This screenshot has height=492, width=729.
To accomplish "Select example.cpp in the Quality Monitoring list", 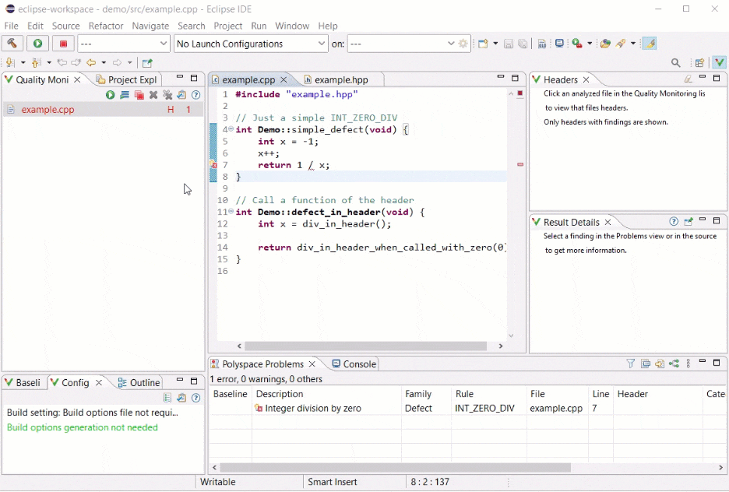I will tap(47, 110).
